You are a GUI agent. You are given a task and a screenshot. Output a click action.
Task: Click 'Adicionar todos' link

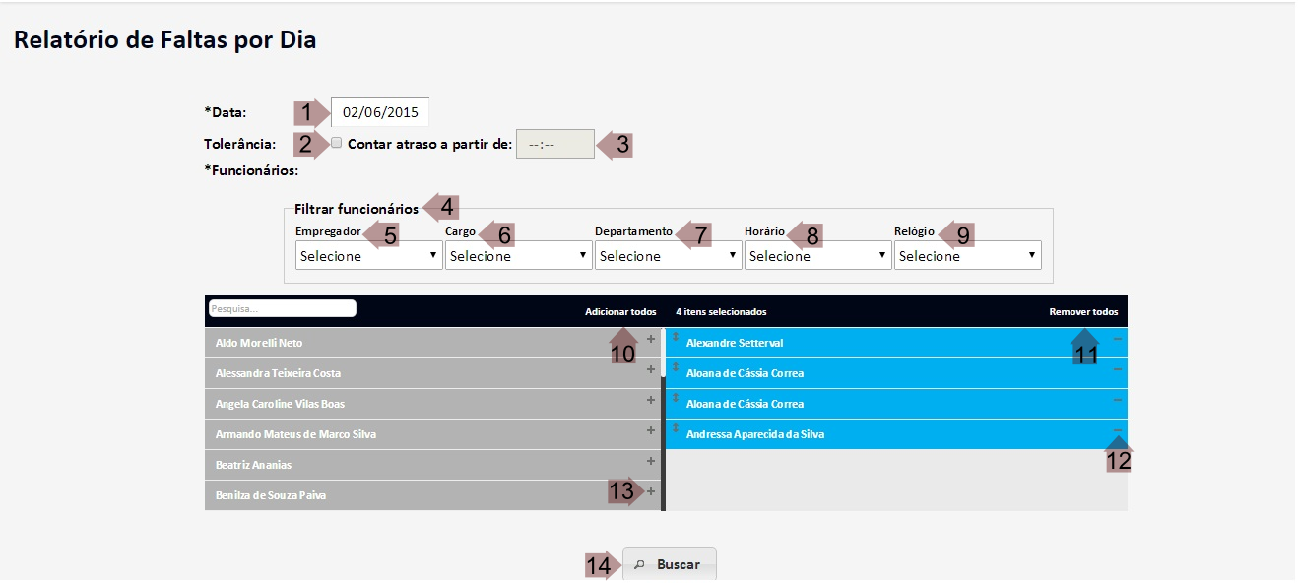click(x=620, y=312)
